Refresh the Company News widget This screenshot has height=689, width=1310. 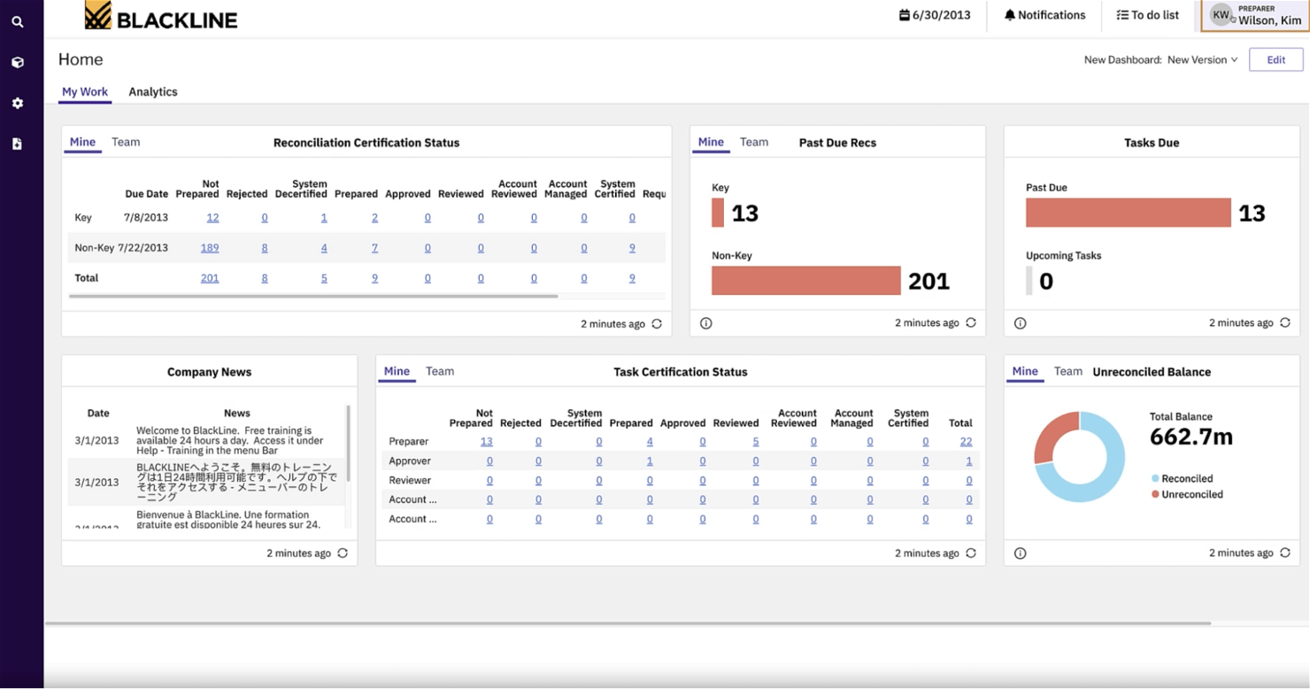pos(343,554)
